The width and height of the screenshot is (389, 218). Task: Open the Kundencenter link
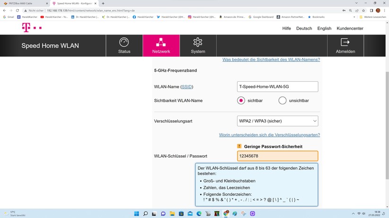350,28
